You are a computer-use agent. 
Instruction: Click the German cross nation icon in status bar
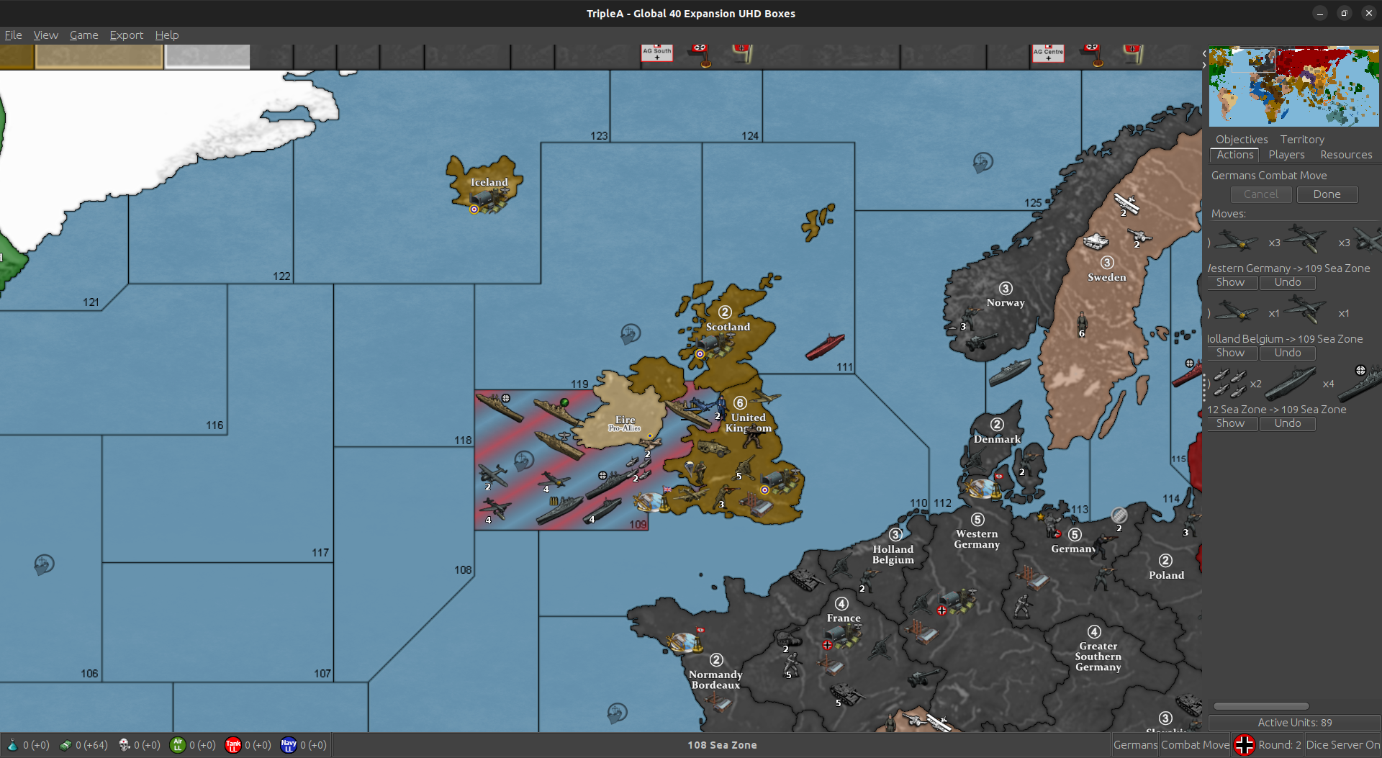pyautogui.click(x=1245, y=745)
